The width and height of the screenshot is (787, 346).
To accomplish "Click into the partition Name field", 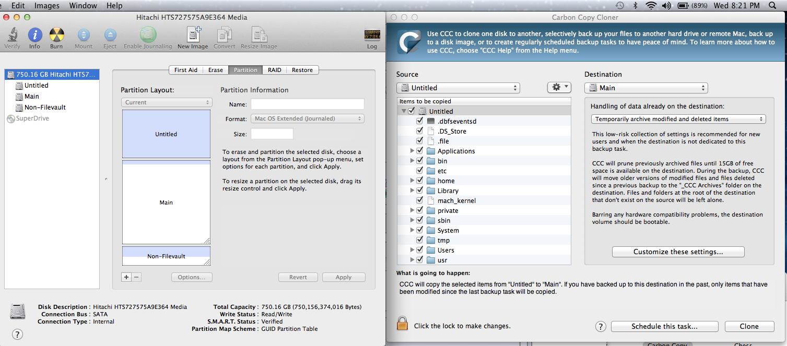I will coord(308,104).
